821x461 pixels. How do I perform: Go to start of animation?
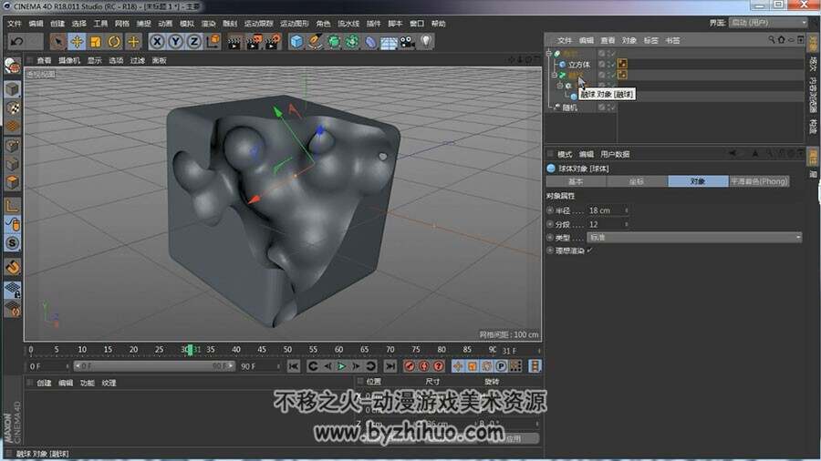coord(293,366)
